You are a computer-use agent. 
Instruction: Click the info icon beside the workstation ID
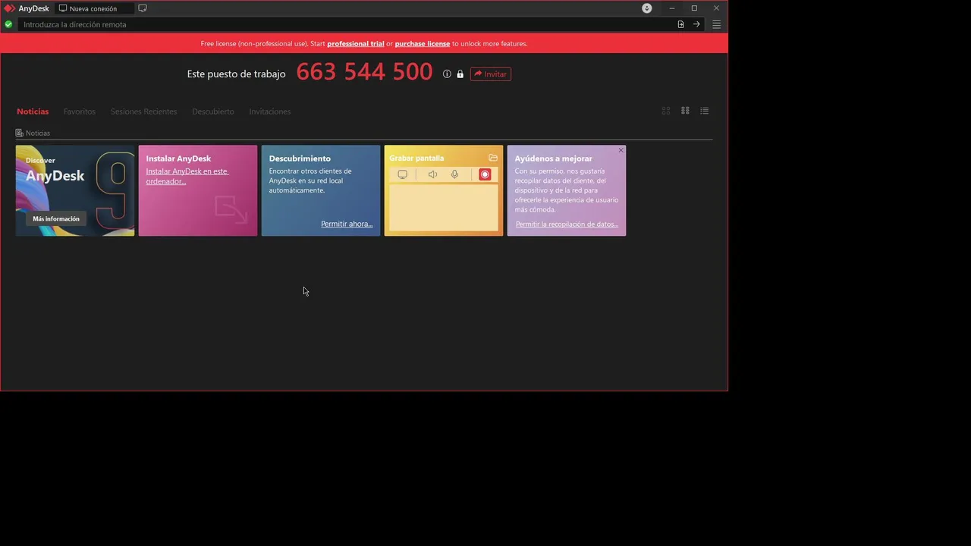point(447,74)
